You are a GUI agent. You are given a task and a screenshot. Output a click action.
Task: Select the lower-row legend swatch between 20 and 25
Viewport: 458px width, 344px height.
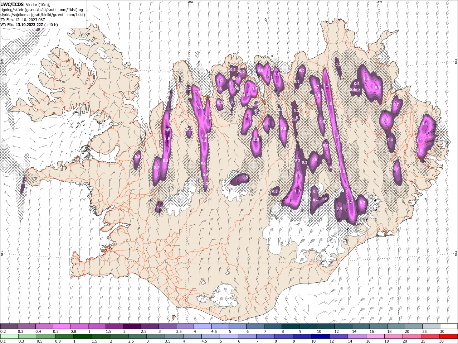(x=412, y=336)
